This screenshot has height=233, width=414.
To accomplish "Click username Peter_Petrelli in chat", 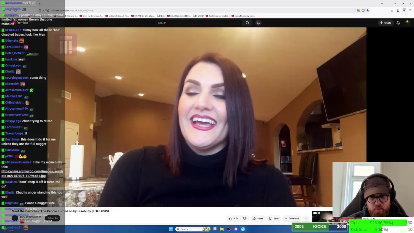I will coord(15,53).
